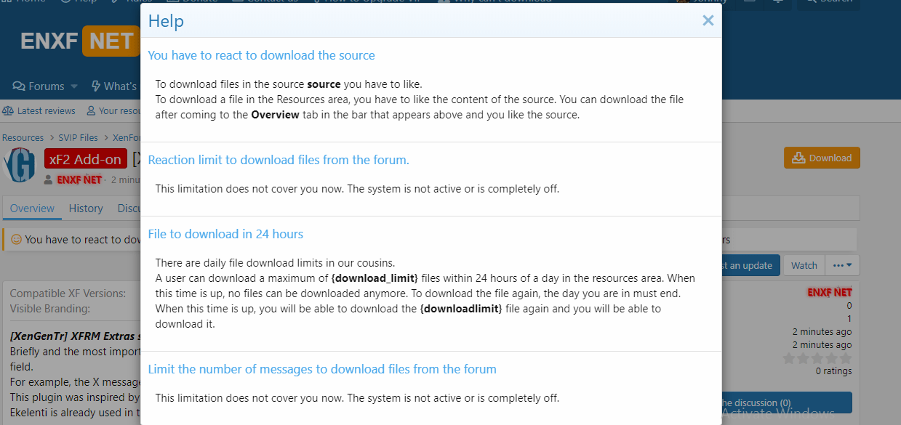
Task: Click the Watch button
Action: pos(804,265)
